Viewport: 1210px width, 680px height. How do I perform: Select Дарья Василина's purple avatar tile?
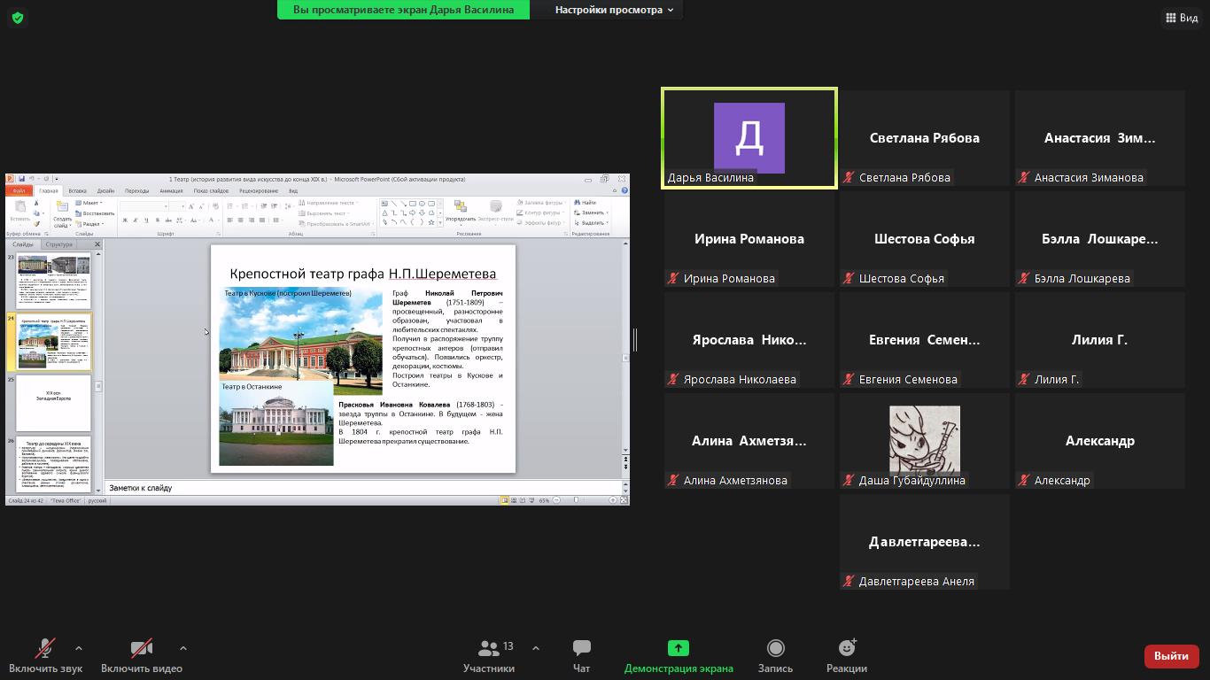[748, 137]
